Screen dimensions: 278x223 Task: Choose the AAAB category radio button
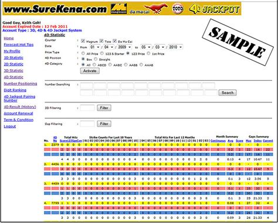(141, 64)
